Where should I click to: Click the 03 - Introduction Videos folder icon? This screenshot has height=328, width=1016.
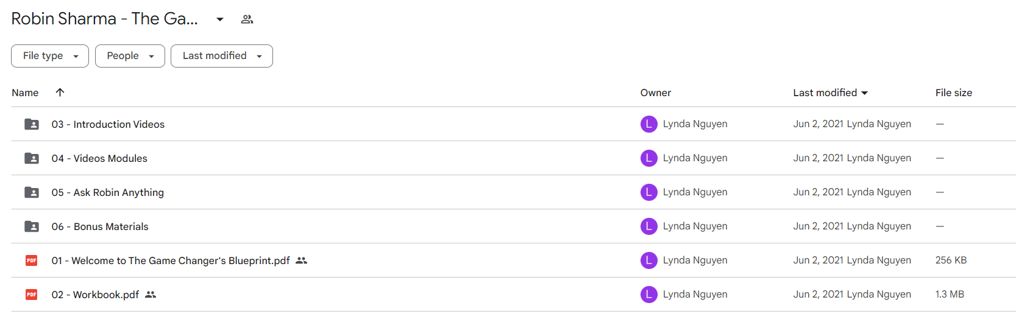click(32, 124)
